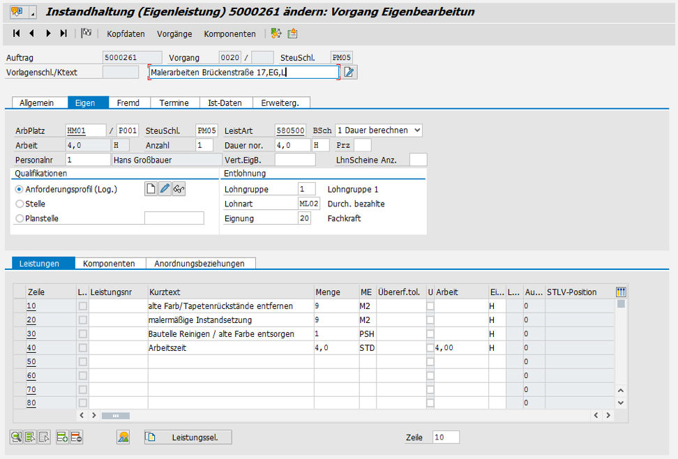Open Kopfdaten from the toolbar
This screenshot has height=459, width=678.
pyautogui.click(x=126, y=33)
